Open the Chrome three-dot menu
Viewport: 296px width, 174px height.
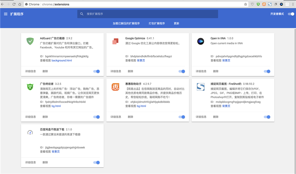point(293,4)
